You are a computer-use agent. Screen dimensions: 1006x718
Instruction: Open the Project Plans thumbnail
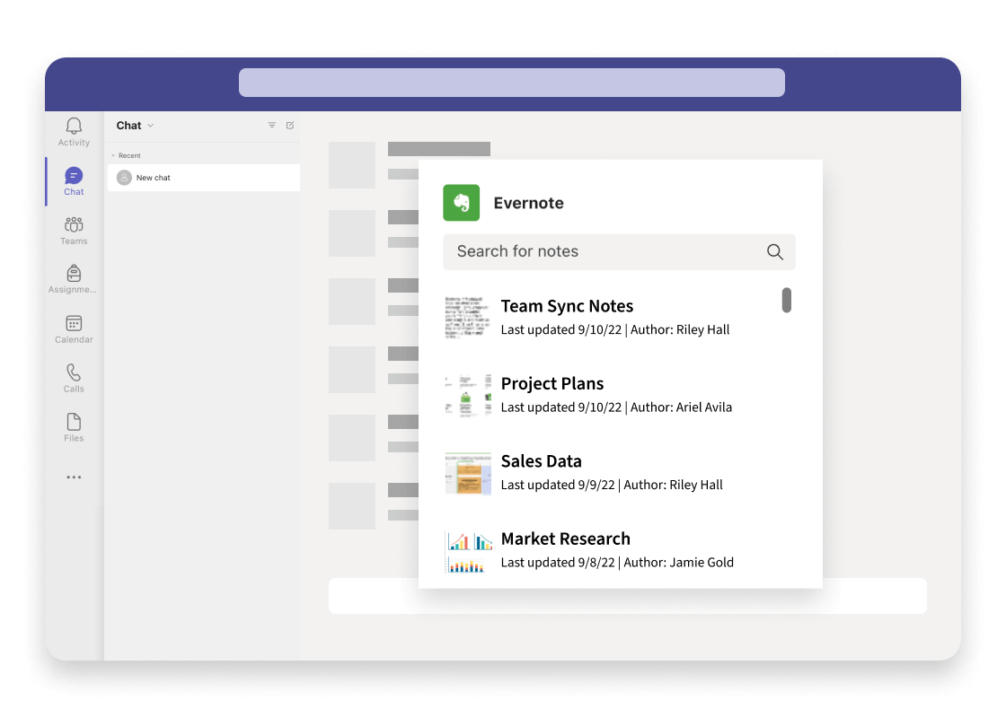(468, 395)
